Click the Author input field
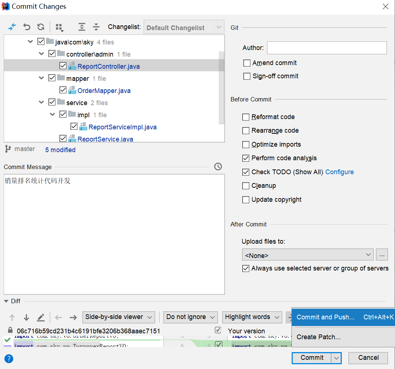The image size is (395, 369). [326, 48]
